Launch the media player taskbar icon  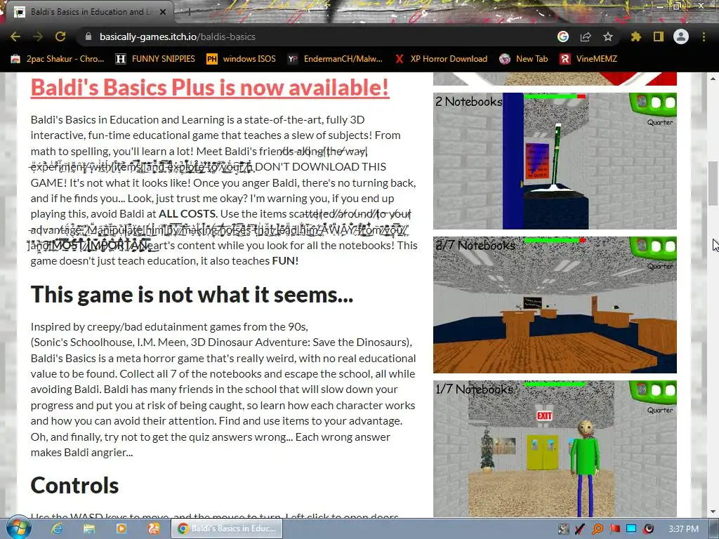point(121,528)
